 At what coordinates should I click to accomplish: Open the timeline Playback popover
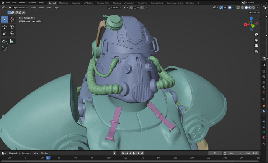click(x=14, y=153)
